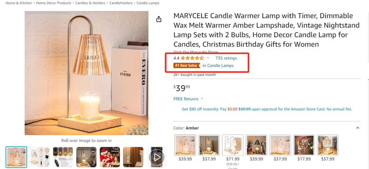This screenshot has width=369, height=169.
Task: Open the rating breakdown dropdown arrow
Action: pos(208,58)
